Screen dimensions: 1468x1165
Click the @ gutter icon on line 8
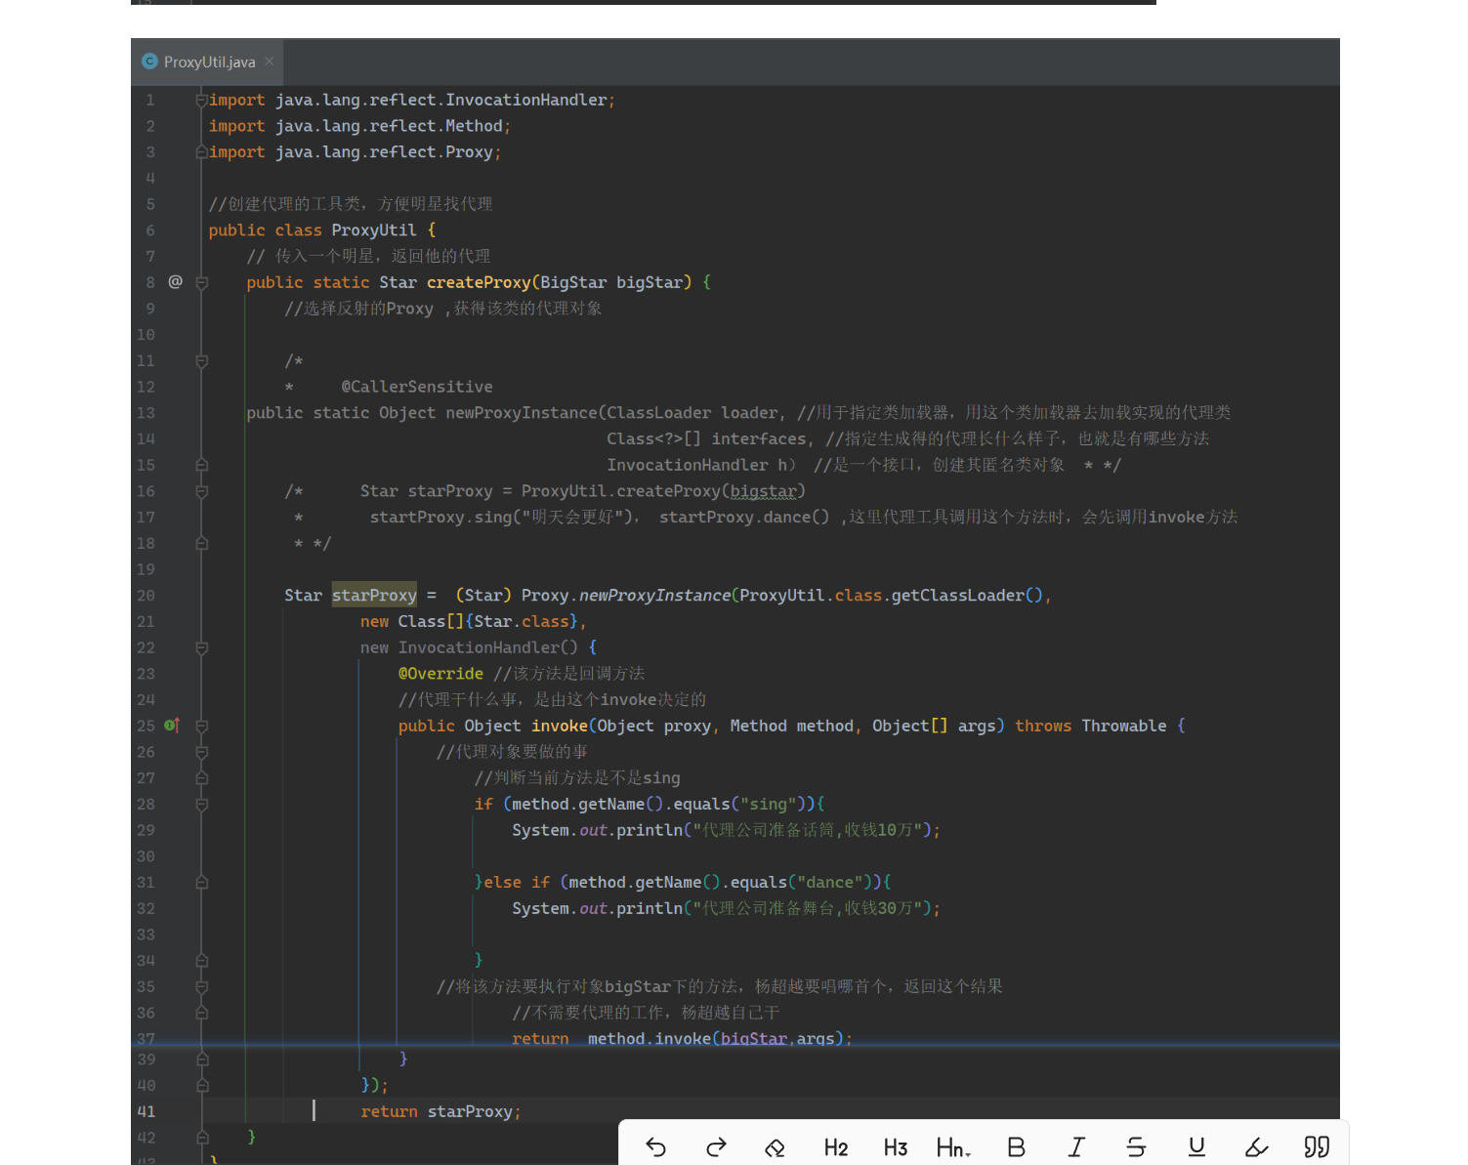(x=175, y=281)
